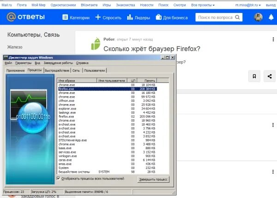
Task: Select services.exe process row
Action: pos(108,152)
